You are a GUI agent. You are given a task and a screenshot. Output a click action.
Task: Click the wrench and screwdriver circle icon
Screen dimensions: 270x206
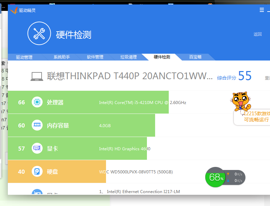click(x=39, y=33)
